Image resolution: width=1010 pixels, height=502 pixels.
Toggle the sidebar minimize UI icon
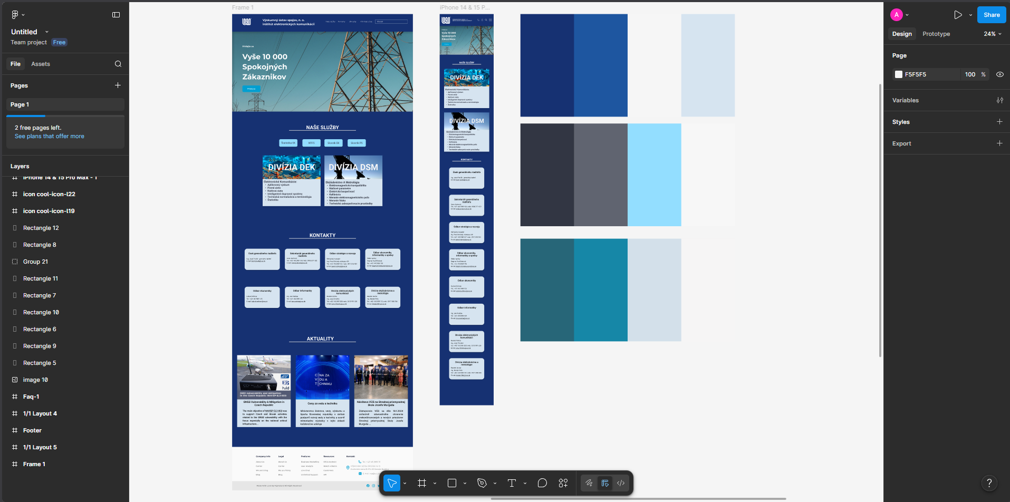point(116,15)
